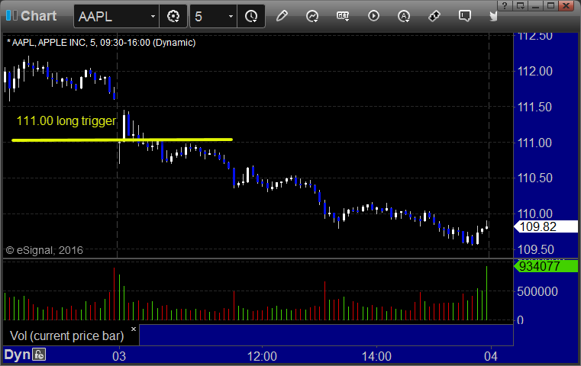Click the 03 date label on time axis
Image resolution: width=581 pixels, height=366 pixels.
119,356
